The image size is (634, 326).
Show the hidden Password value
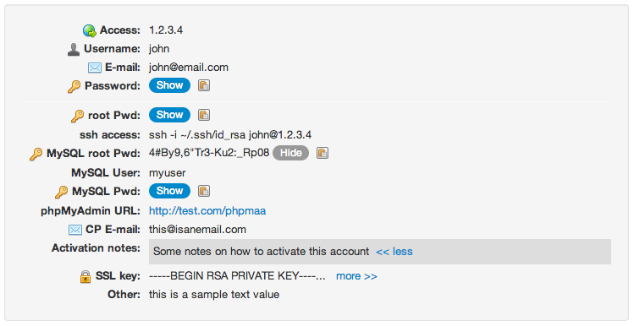169,85
